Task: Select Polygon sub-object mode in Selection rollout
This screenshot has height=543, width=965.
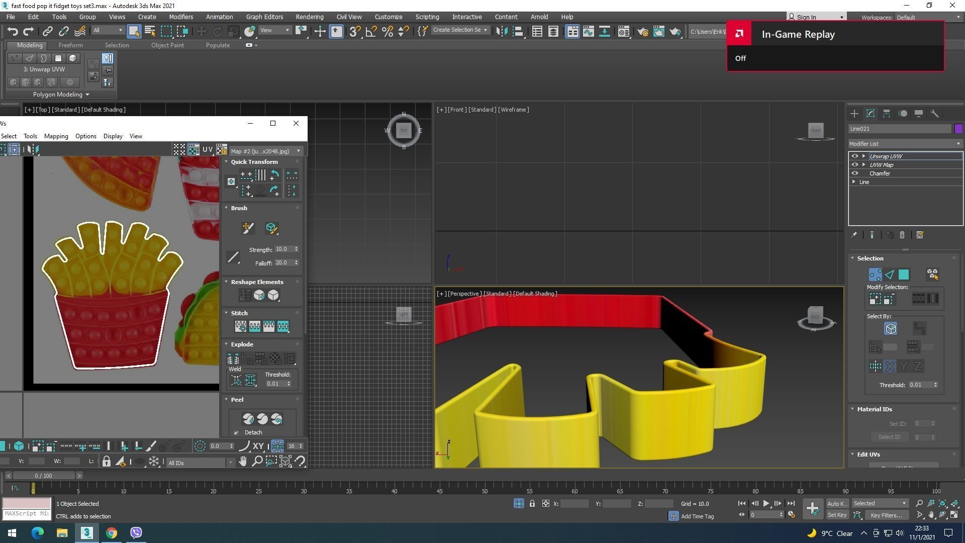Action: [x=904, y=275]
